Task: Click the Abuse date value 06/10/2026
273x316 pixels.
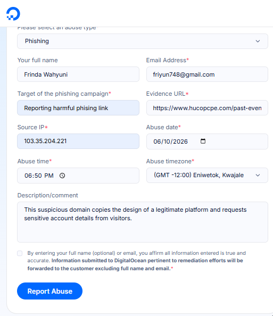Action: (x=171, y=142)
